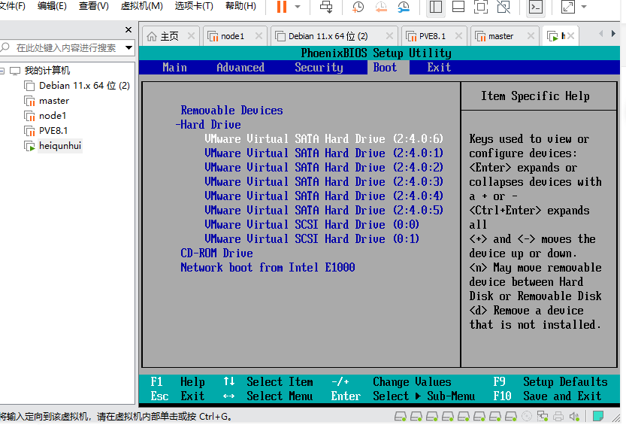Image resolution: width=626 pixels, height=425 pixels.
Task: Click the printer device status icon
Action: coord(558,417)
